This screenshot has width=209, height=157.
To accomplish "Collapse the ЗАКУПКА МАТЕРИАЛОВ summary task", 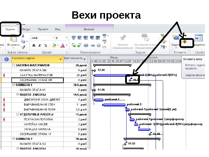I will [14, 65].
